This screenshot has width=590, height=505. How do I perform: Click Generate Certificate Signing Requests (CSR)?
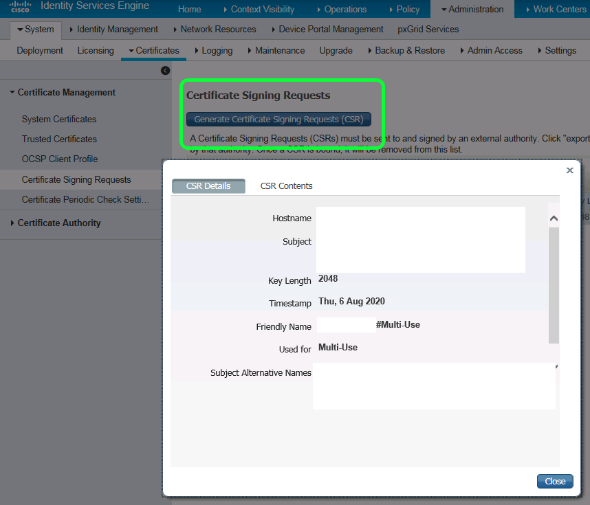pyautogui.click(x=278, y=119)
